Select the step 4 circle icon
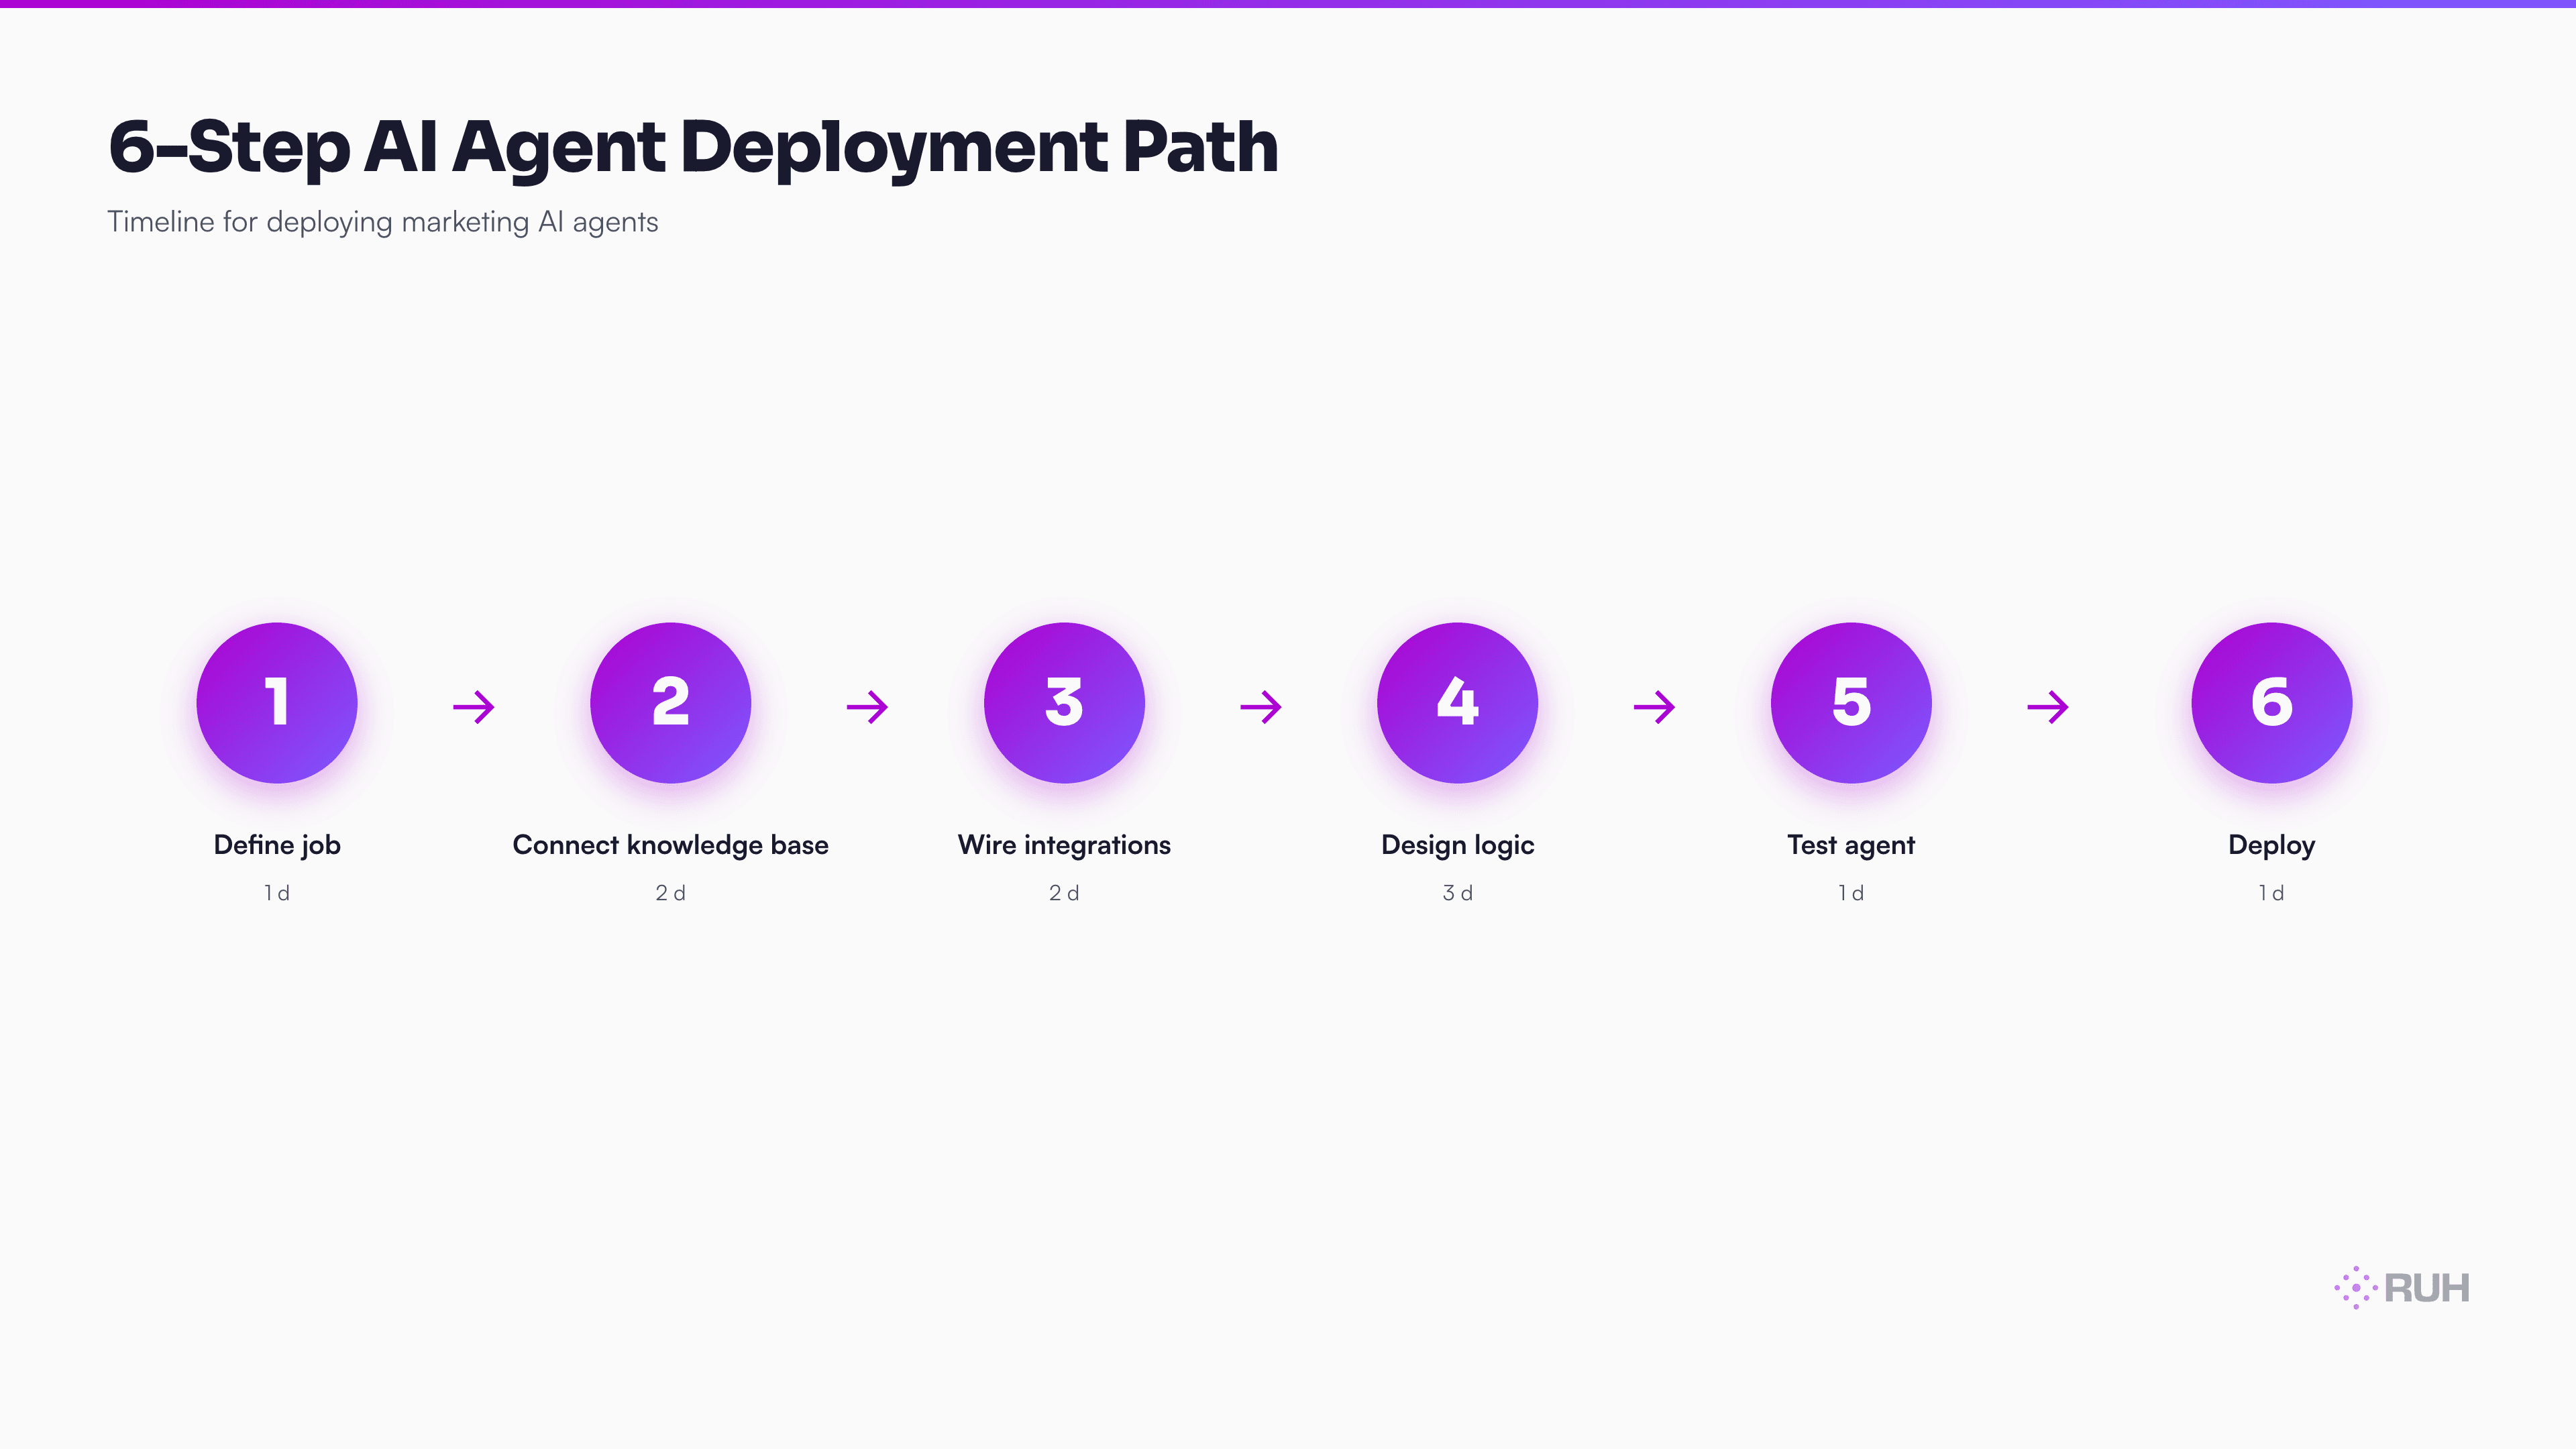 (x=1457, y=703)
